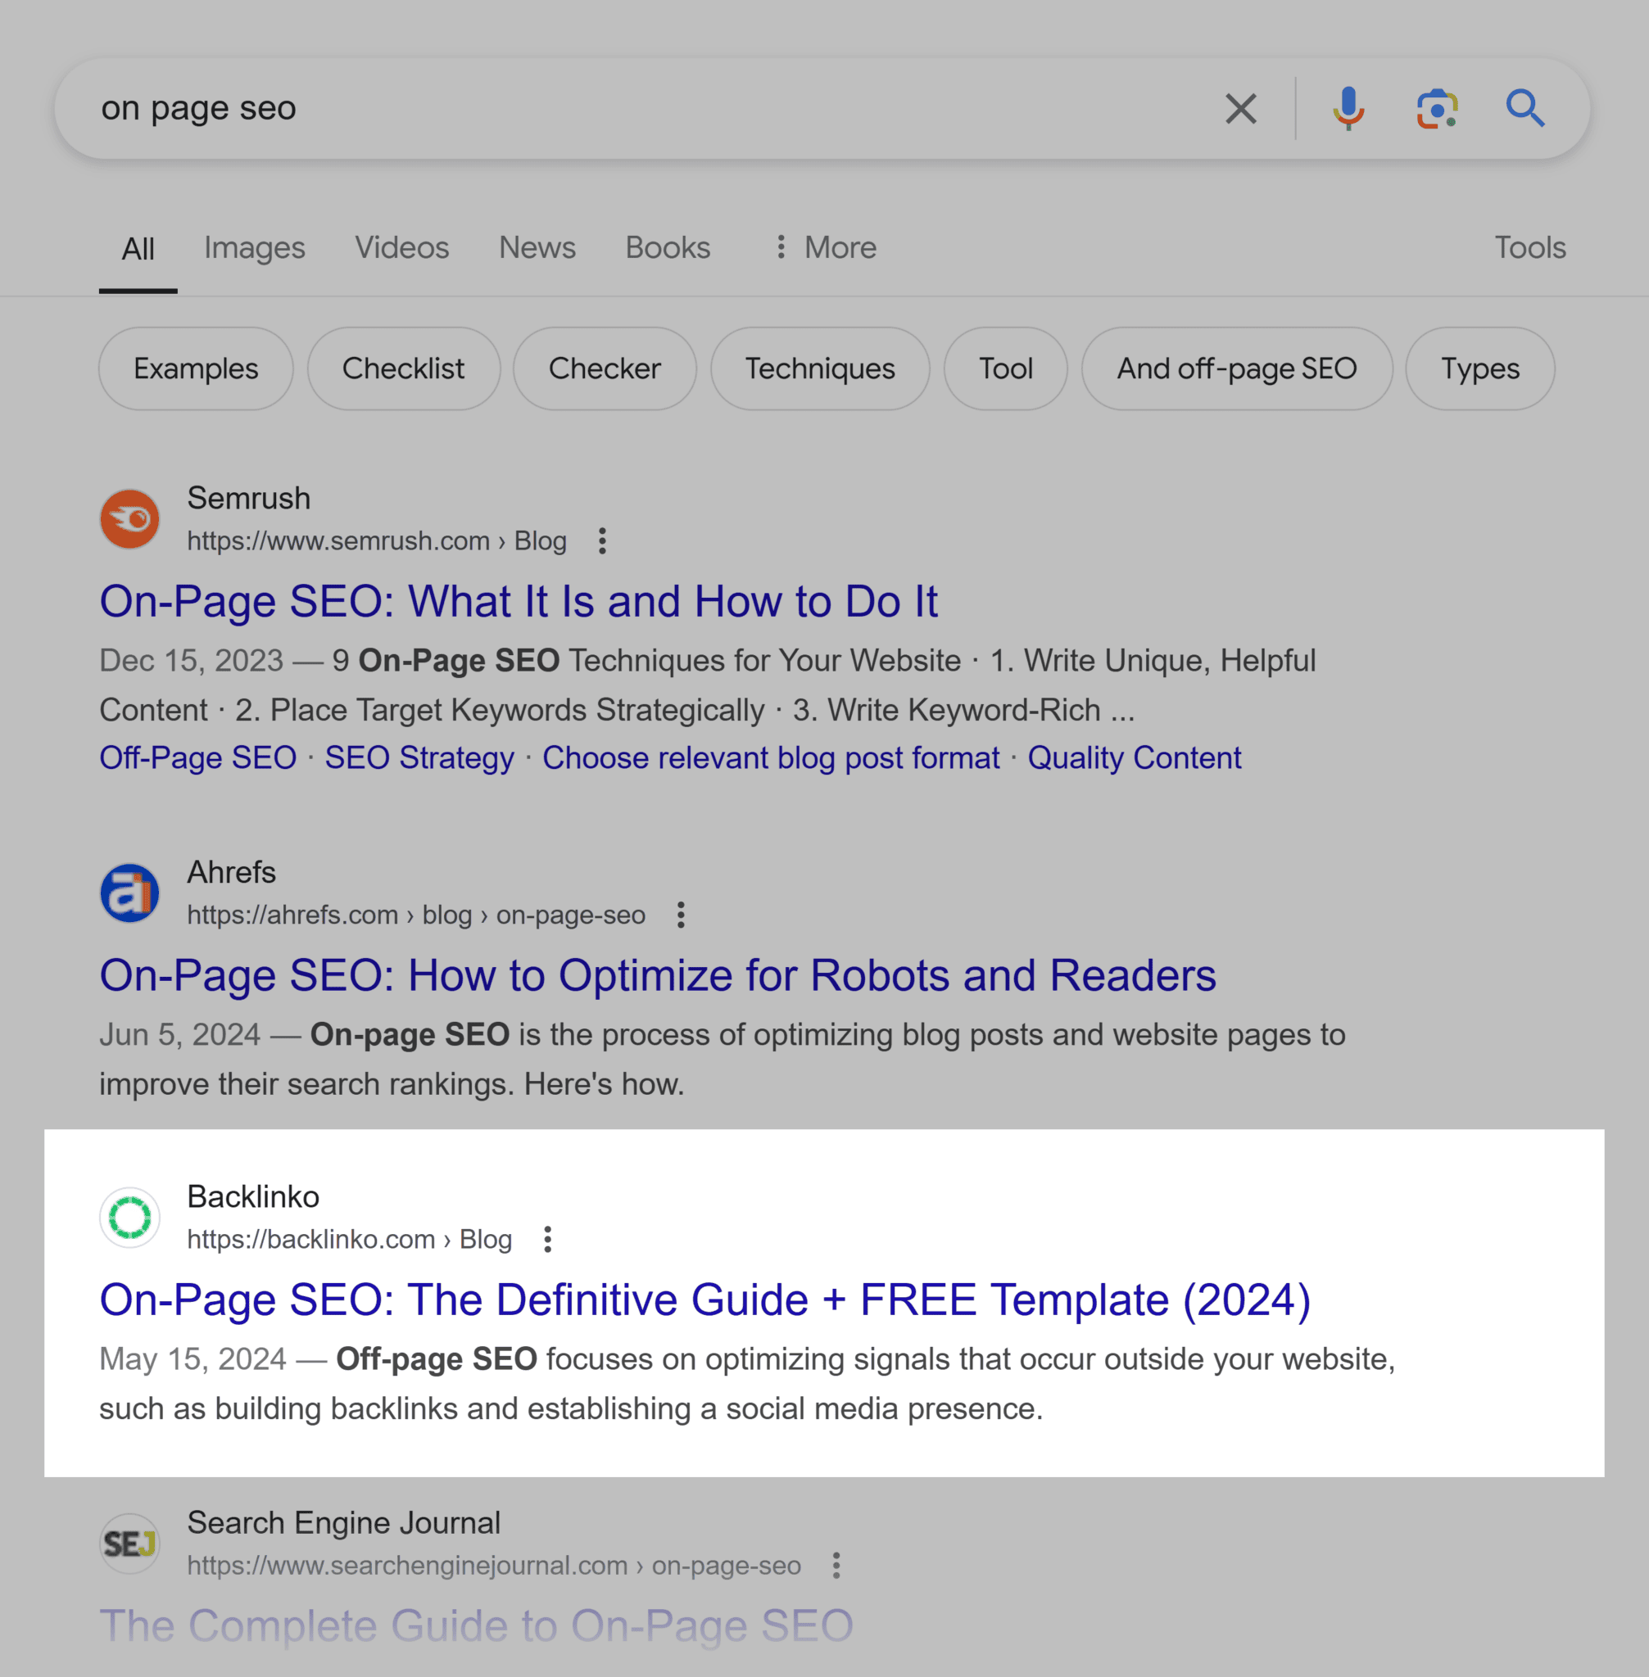Clear the search query with the X
Viewport: 1649px width, 1677px height.
(1240, 107)
